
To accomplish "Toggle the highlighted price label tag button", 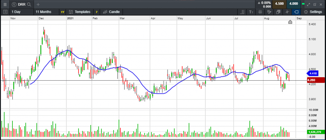I will [x=296, y=12].
